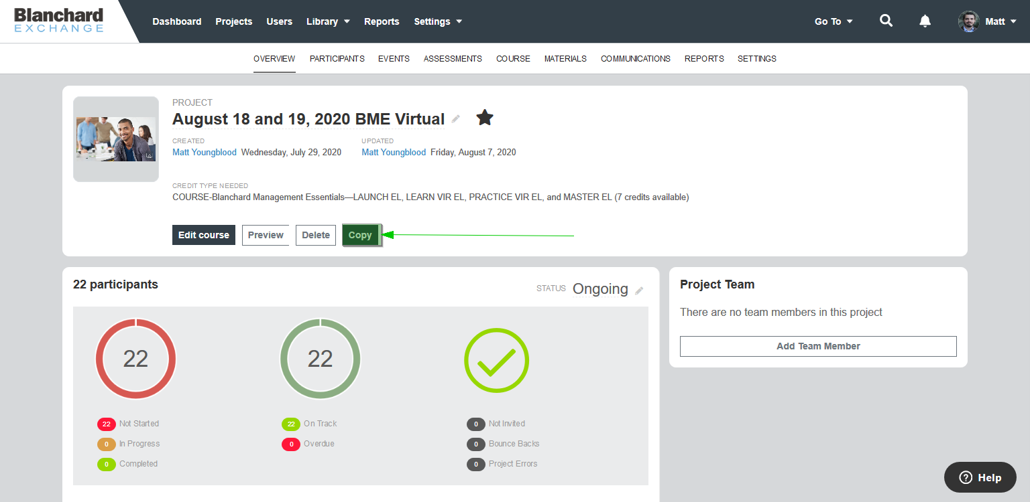Open Projects in top navigation

point(234,21)
